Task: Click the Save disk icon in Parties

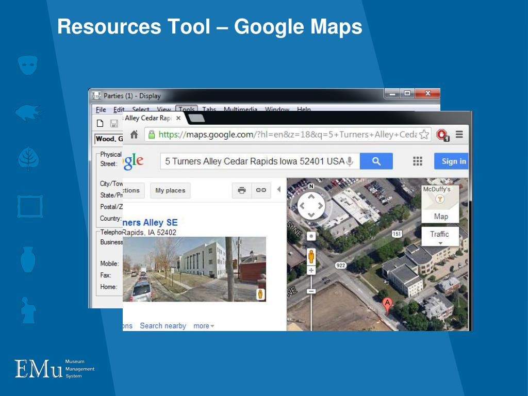Action: [114, 123]
